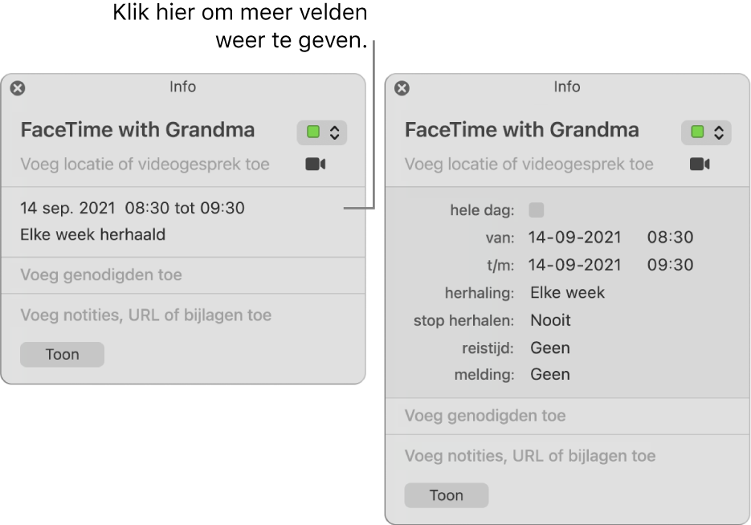Select the Info title in the right window
751x525 pixels.
(567, 87)
